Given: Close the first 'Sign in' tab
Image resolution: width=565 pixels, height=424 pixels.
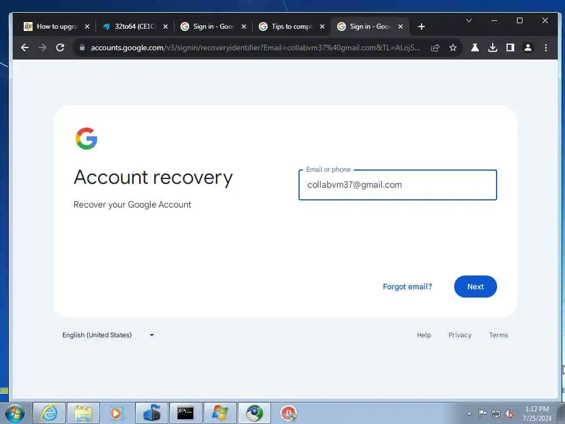Looking at the screenshot, I should point(244,26).
